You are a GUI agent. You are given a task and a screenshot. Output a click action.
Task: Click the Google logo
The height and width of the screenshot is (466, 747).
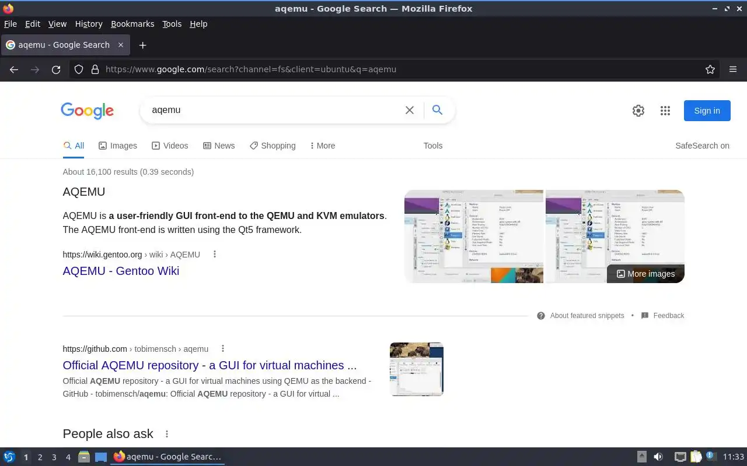(87, 111)
